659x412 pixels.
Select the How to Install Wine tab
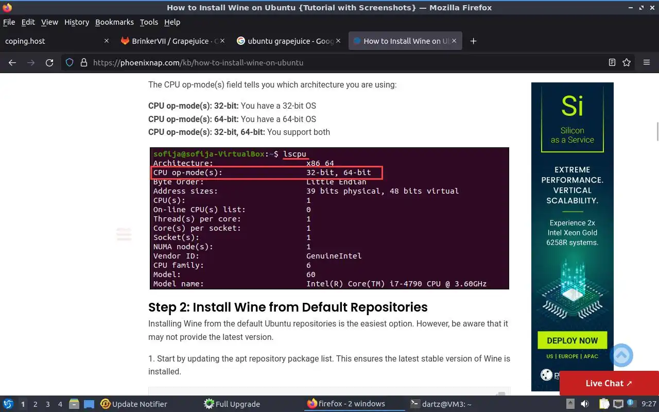coord(405,41)
